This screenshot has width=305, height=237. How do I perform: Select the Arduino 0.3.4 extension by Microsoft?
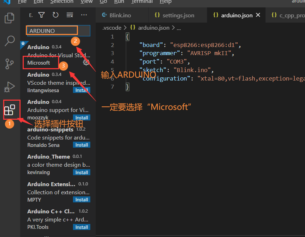pos(58,55)
